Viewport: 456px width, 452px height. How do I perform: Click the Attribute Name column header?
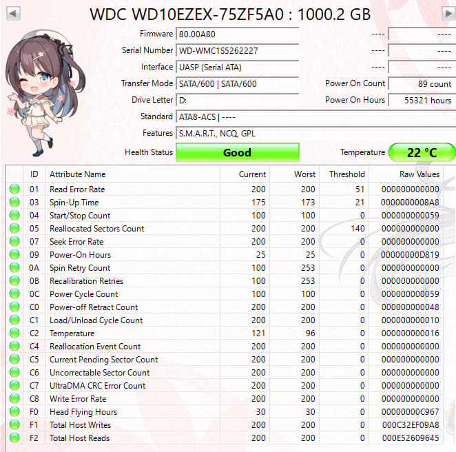(x=133, y=174)
